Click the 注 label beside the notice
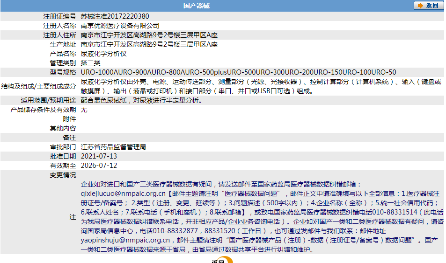Screen dimensions: 446x263 73,217
